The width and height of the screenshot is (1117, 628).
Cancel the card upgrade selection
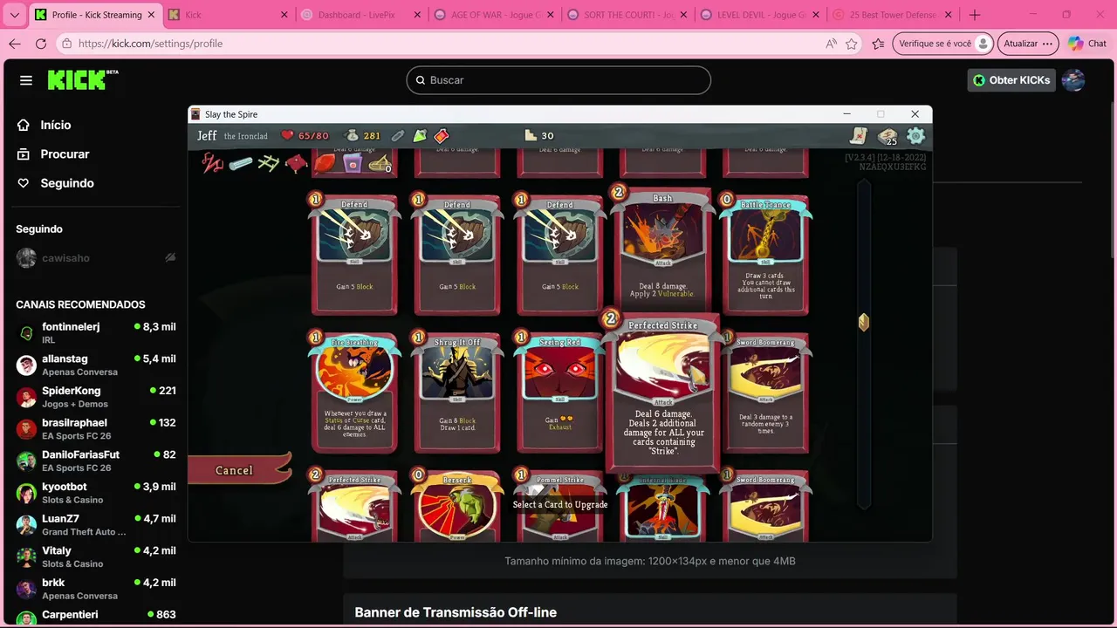pos(237,470)
